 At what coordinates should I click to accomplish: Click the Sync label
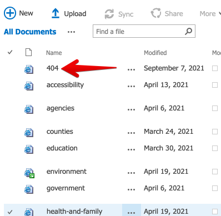coord(126,14)
